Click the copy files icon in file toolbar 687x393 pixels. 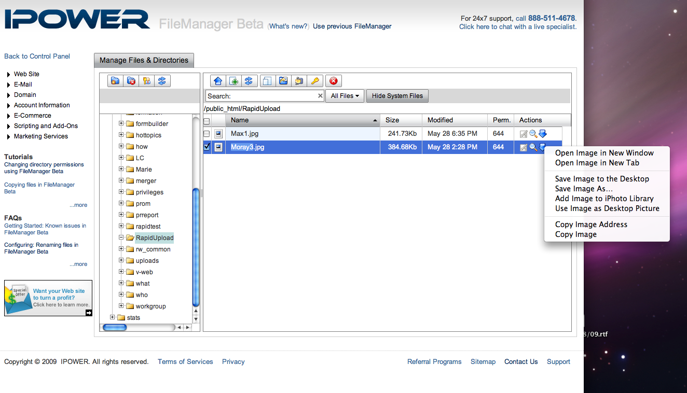coord(267,81)
